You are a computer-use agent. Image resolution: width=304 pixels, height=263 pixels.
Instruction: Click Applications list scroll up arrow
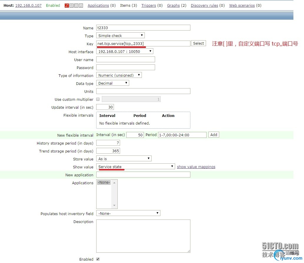coord(114,183)
